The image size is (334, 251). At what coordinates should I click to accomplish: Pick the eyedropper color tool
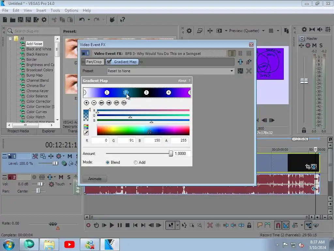pos(86,133)
